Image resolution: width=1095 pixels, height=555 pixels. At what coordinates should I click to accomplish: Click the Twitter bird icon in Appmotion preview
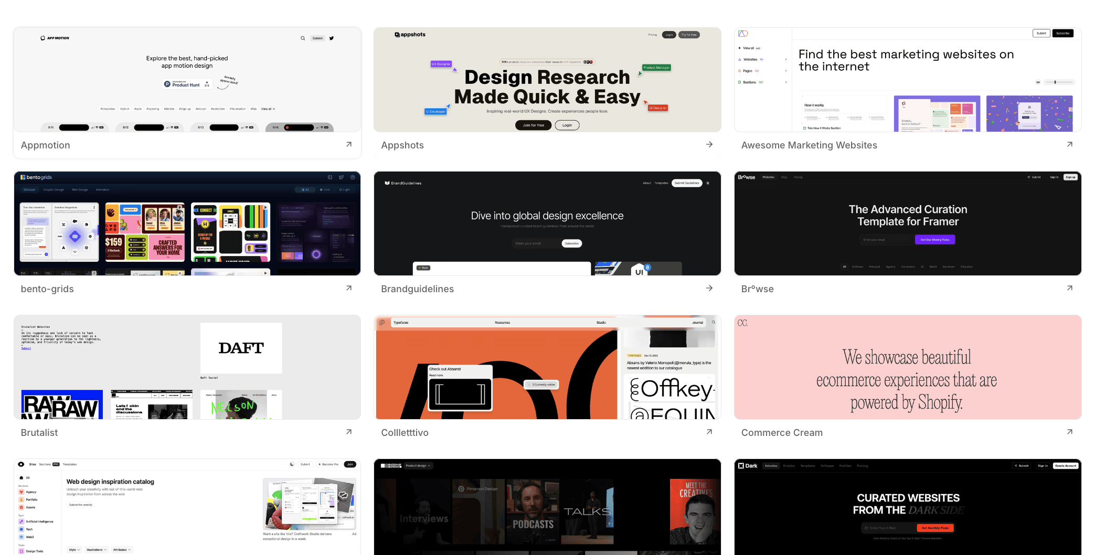332,38
